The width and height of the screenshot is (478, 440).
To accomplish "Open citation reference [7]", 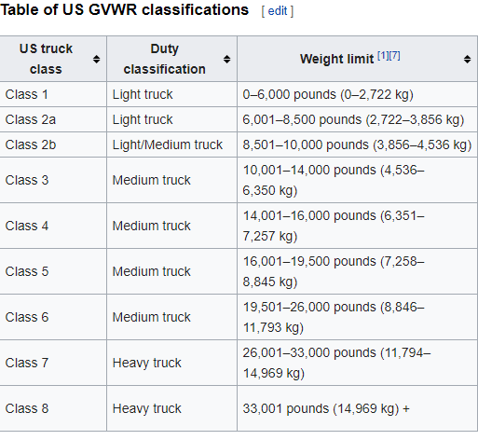I will coord(394,56).
